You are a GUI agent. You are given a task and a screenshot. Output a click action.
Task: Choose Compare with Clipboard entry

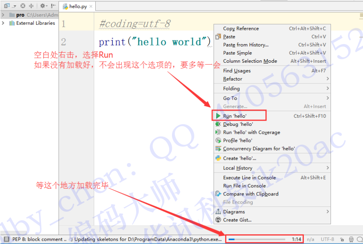tap(272, 194)
